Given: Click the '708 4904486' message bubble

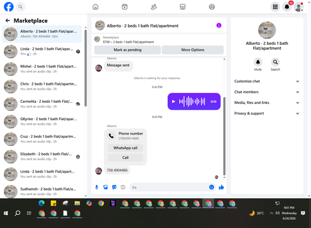Looking at the screenshot, I should coord(117,170).
